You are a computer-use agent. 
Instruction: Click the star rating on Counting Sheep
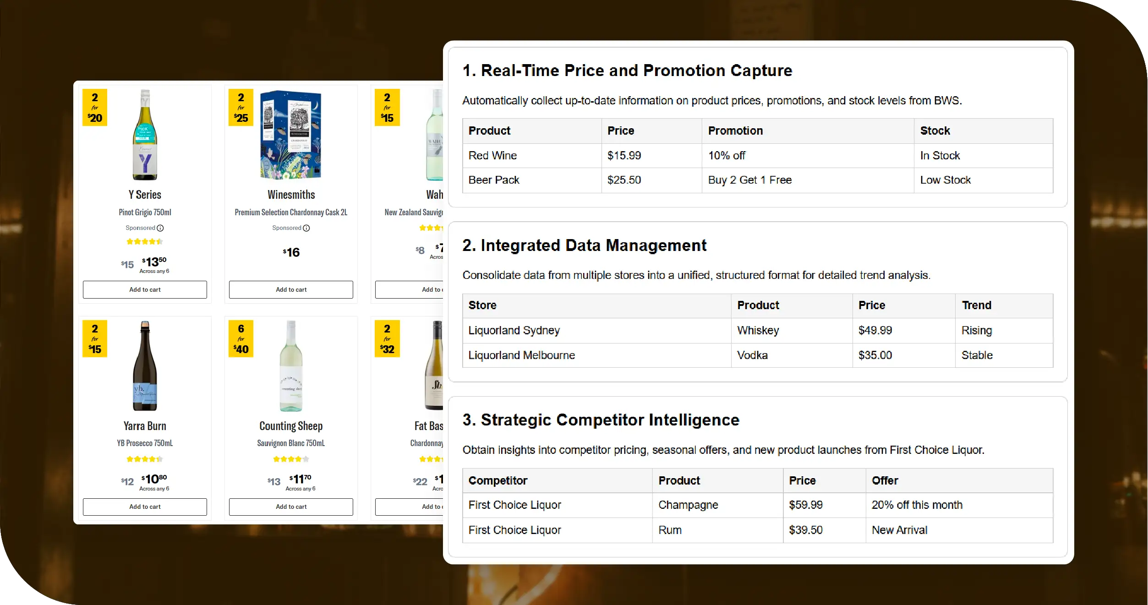coord(291,458)
